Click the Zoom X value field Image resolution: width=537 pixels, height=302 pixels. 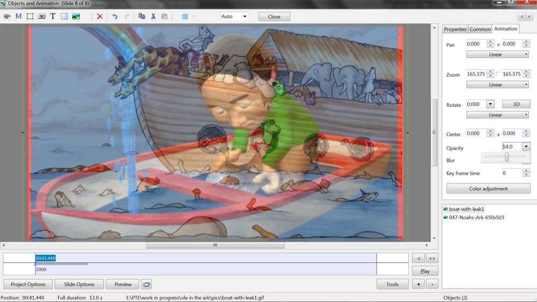click(x=476, y=74)
